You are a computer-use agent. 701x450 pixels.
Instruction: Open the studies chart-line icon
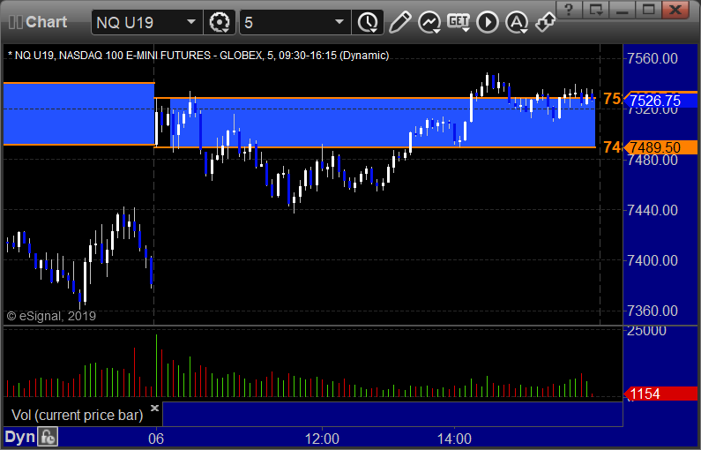[429, 22]
